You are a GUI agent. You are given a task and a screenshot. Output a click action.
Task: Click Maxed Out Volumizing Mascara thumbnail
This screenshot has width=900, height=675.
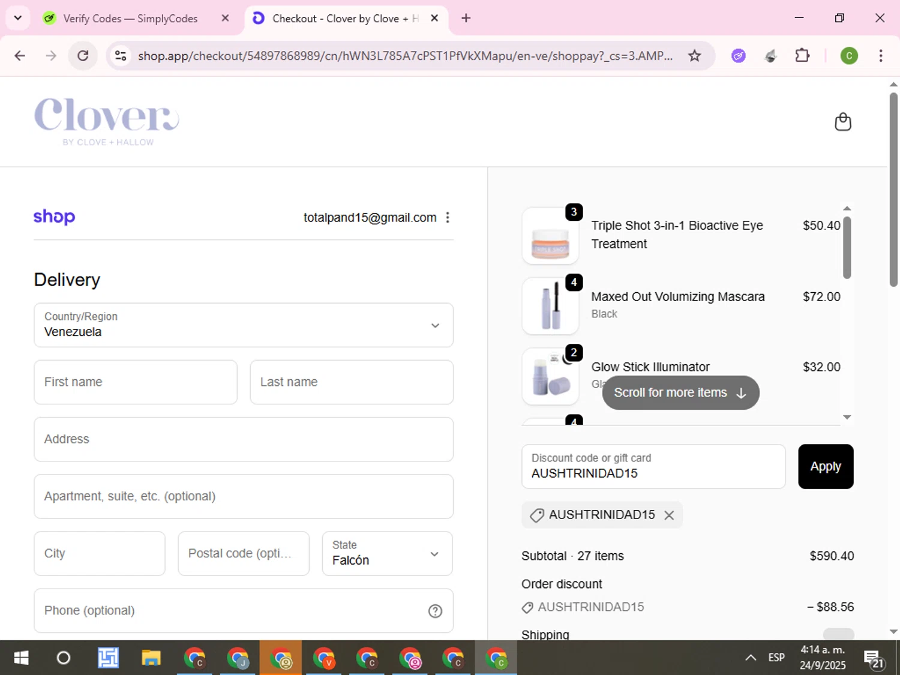pyautogui.click(x=550, y=306)
